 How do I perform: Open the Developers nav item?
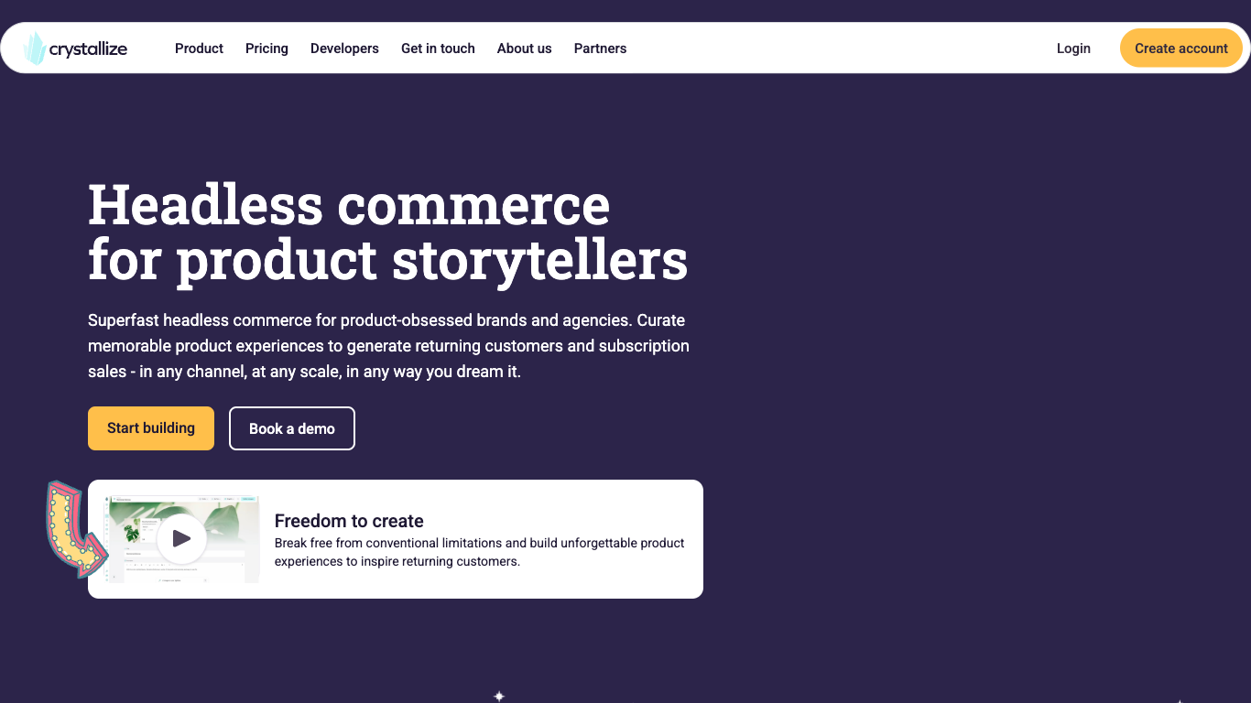344,49
